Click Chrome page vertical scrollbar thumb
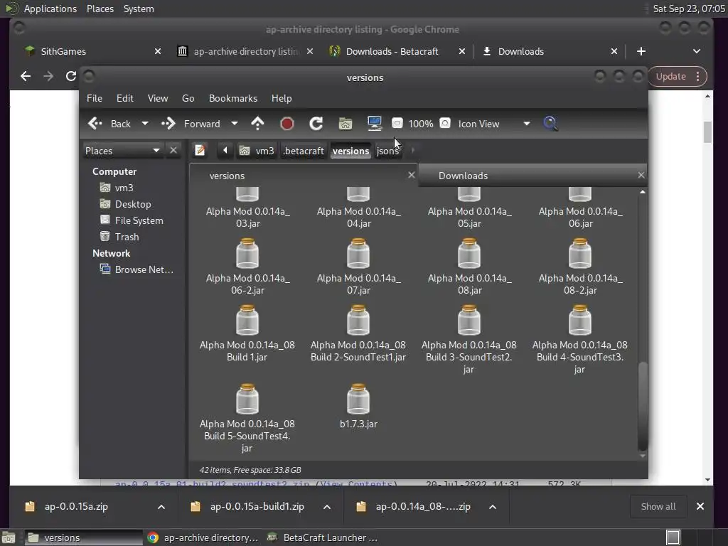 [707, 132]
